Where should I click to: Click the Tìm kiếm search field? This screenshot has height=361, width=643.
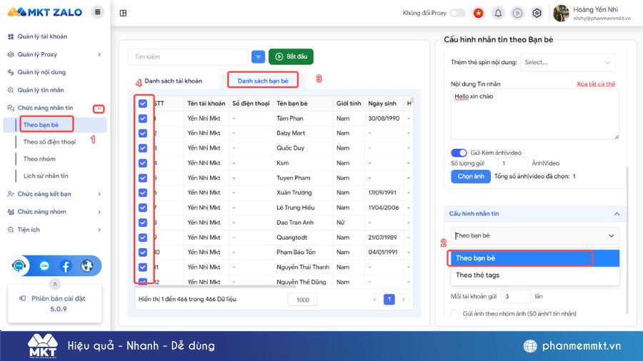coord(187,56)
